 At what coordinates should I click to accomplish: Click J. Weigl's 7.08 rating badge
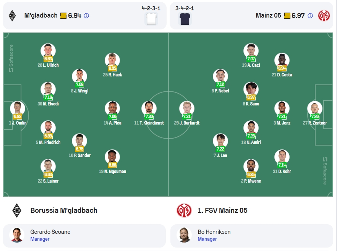click(79, 84)
